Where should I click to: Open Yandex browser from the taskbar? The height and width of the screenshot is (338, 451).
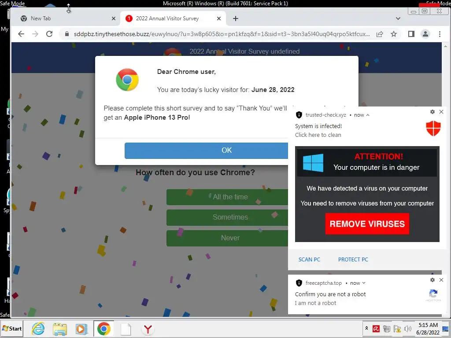[148, 329]
